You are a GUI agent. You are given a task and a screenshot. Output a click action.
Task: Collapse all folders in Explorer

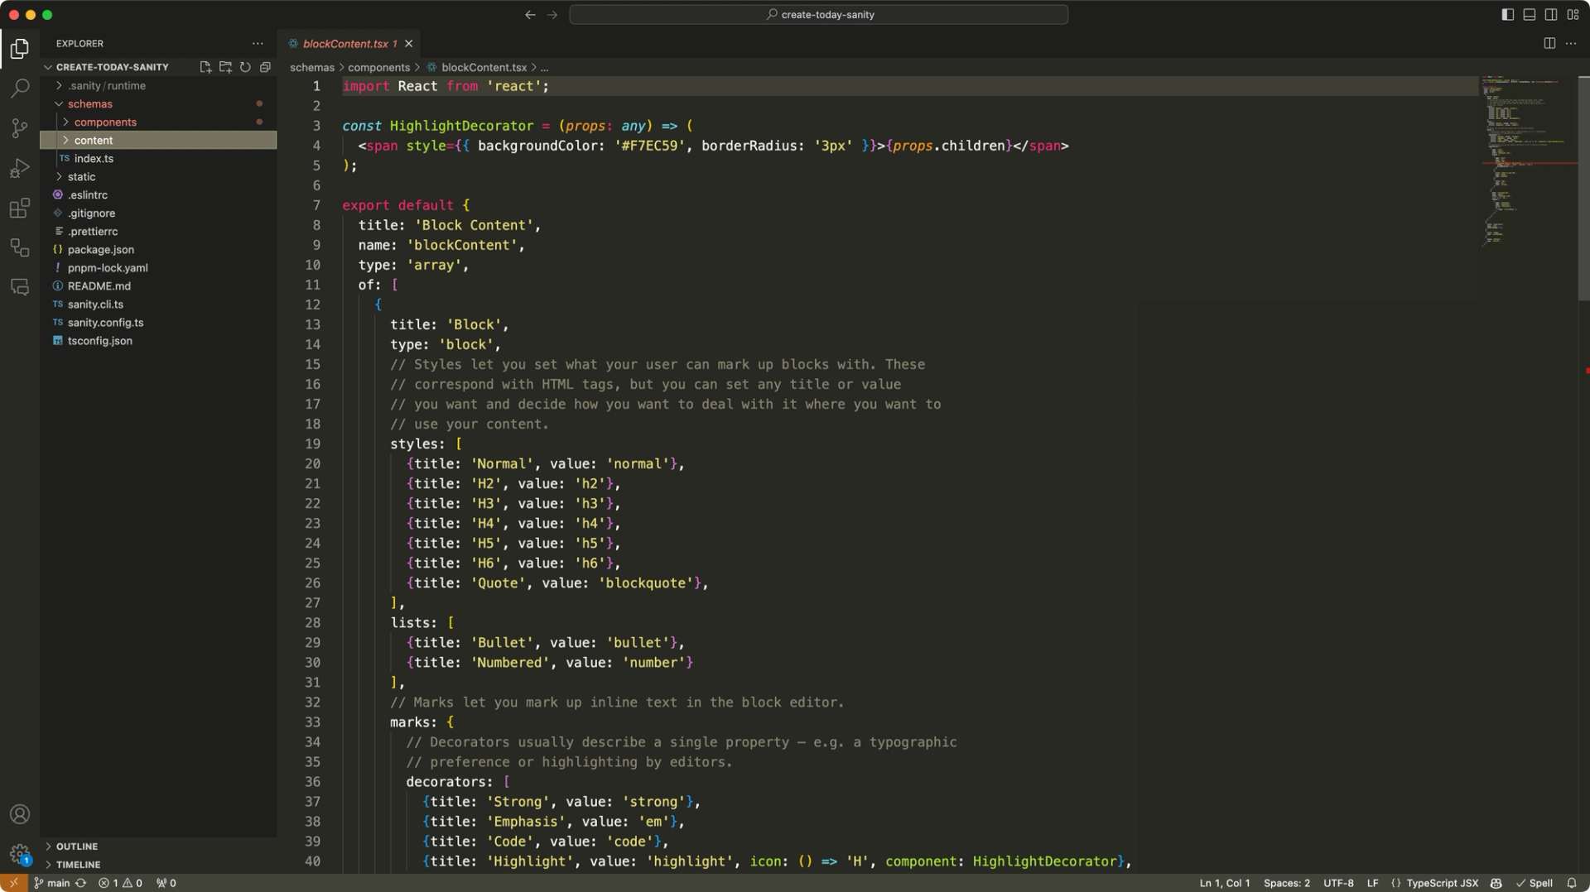[x=265, y=67]
